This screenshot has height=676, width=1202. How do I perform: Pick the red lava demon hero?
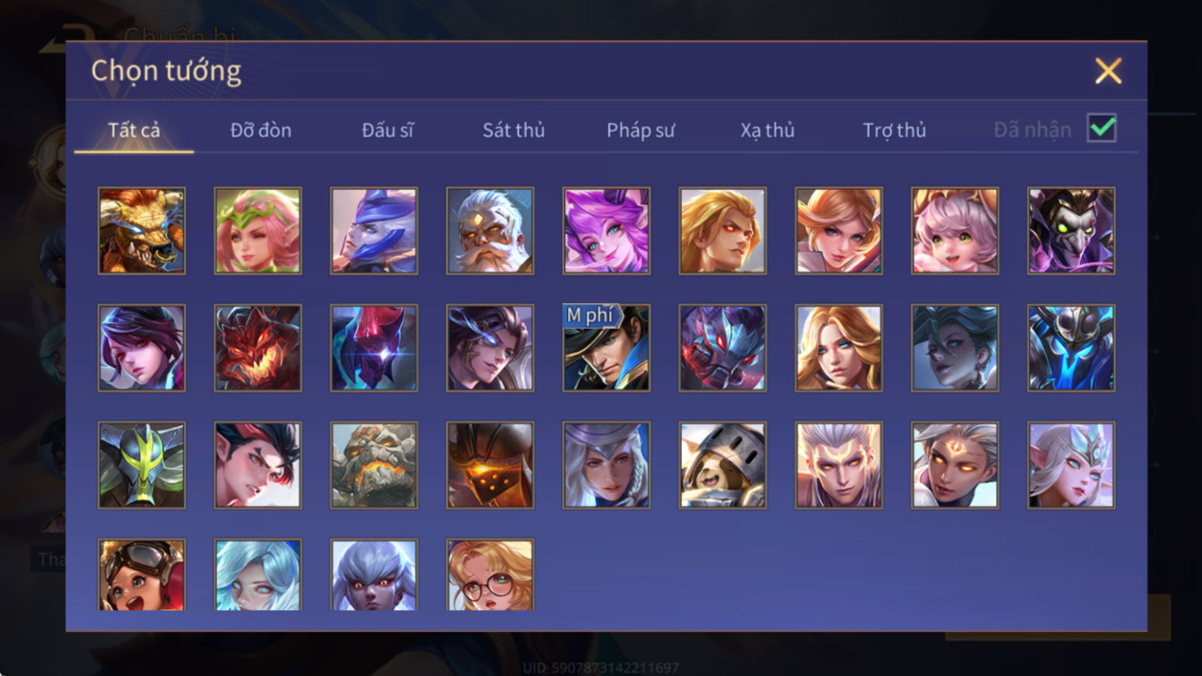pos(258,348)
